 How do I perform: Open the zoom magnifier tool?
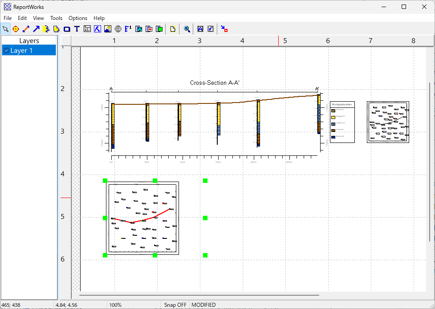coord(187,29)
